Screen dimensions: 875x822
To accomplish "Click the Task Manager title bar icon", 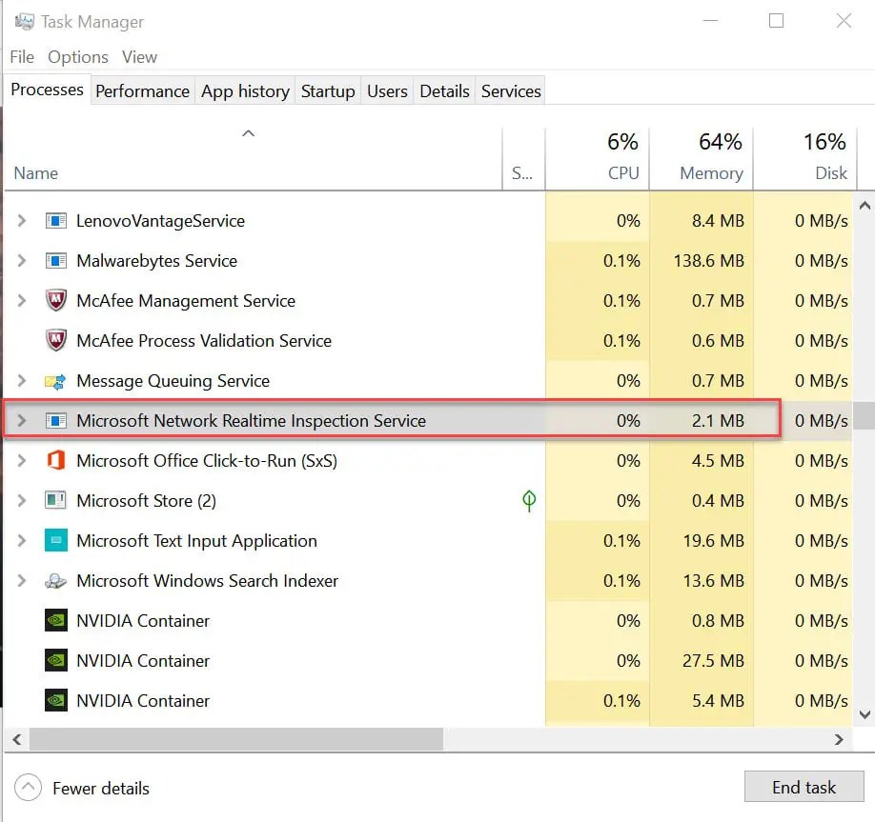I will point(25,21).
